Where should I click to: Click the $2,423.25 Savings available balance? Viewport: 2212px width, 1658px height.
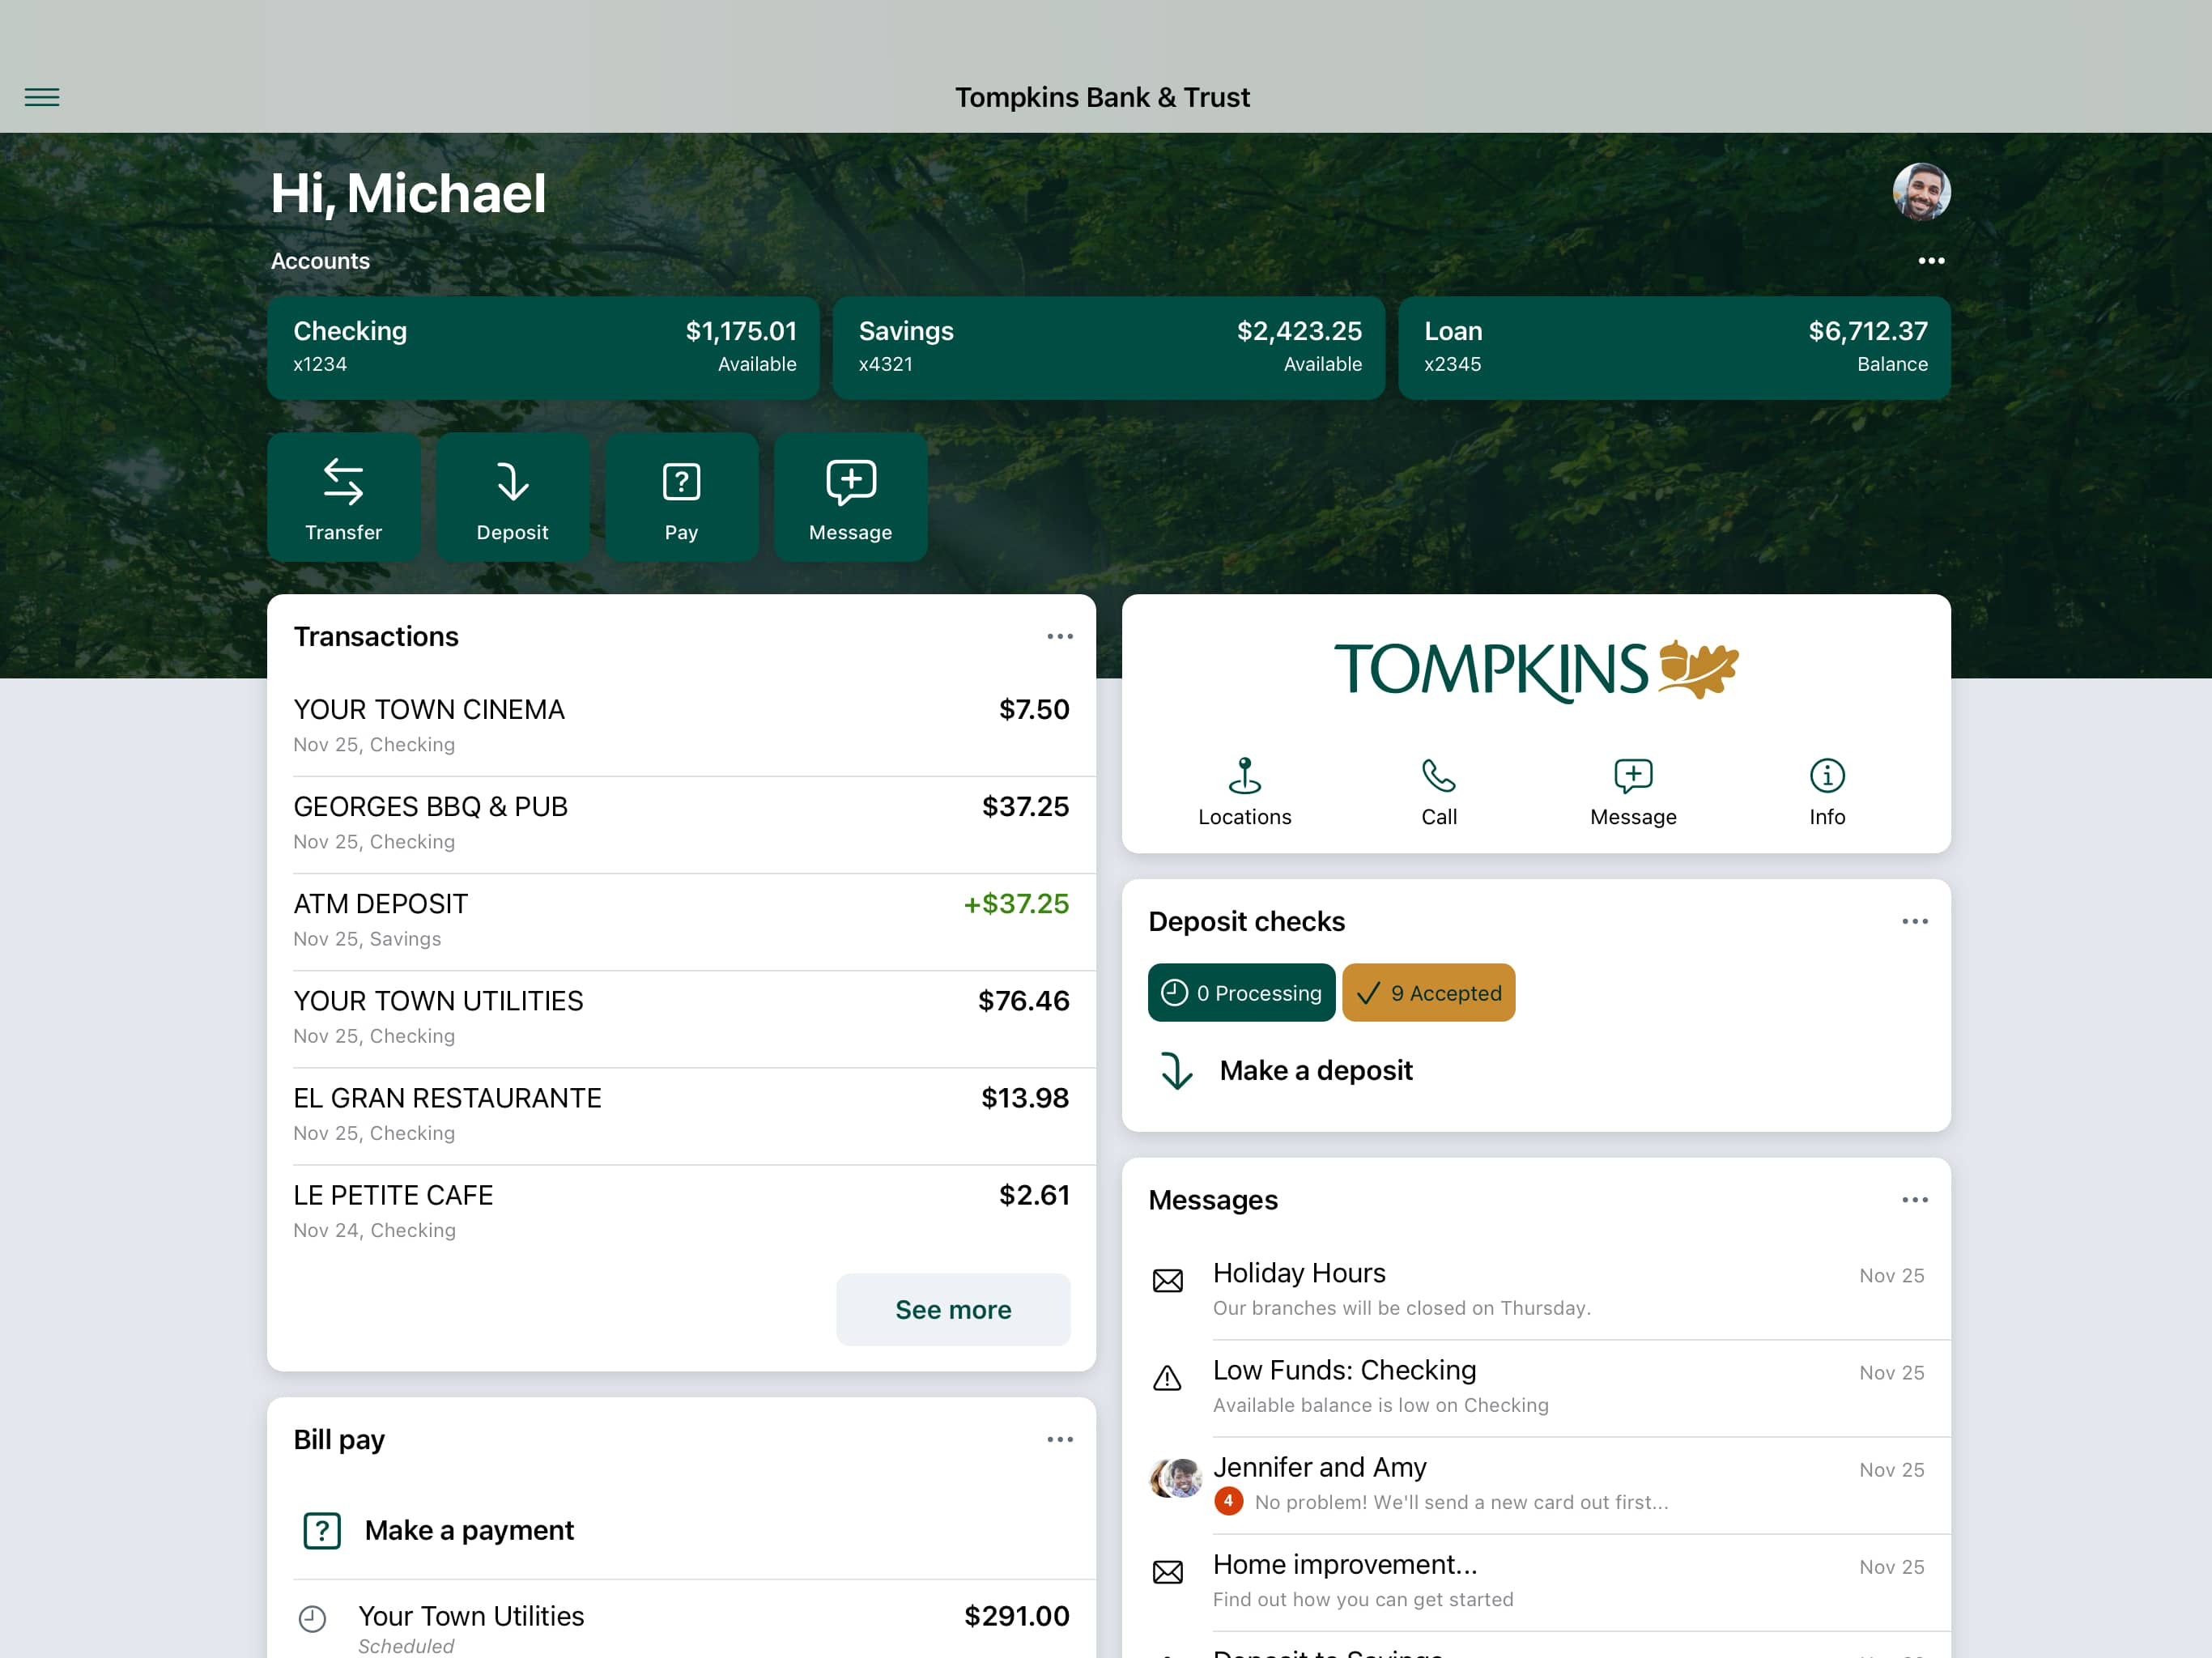coord(1299,331)
